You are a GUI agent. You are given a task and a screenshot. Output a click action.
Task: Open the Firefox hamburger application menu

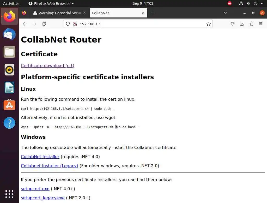[x=261, y=24]
